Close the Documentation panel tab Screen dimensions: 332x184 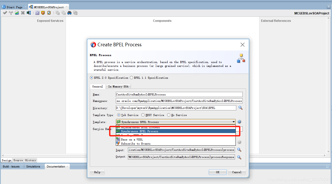click(x=68, y=166)
